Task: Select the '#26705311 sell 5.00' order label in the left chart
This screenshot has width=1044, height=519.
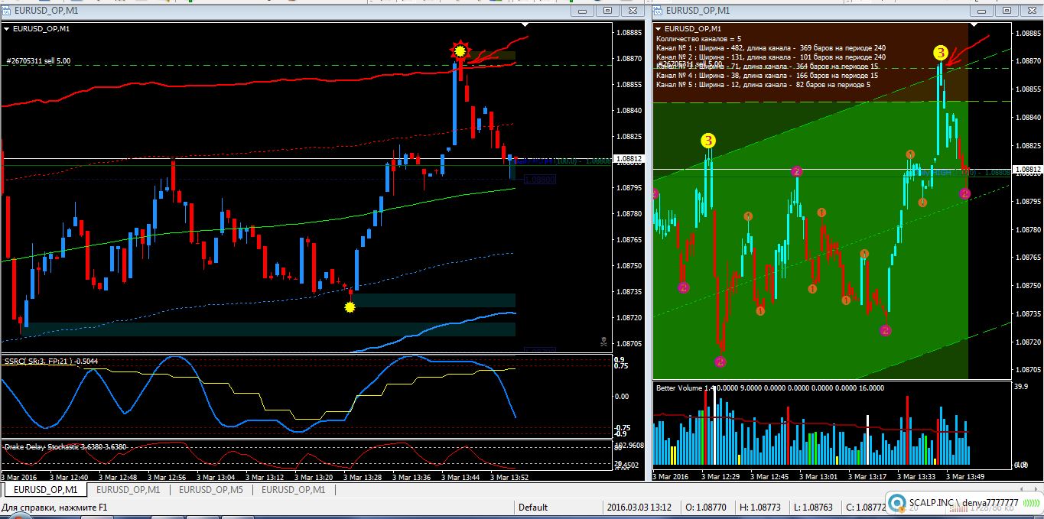Action: [x=38, y=60]
